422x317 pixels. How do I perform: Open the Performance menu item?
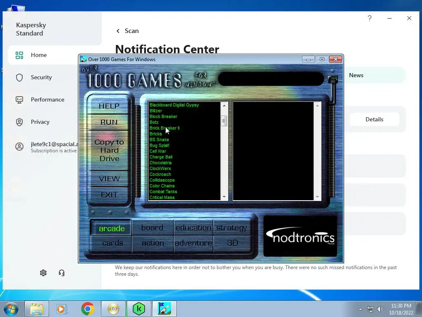pyautogui.click(x=48, y=100)
